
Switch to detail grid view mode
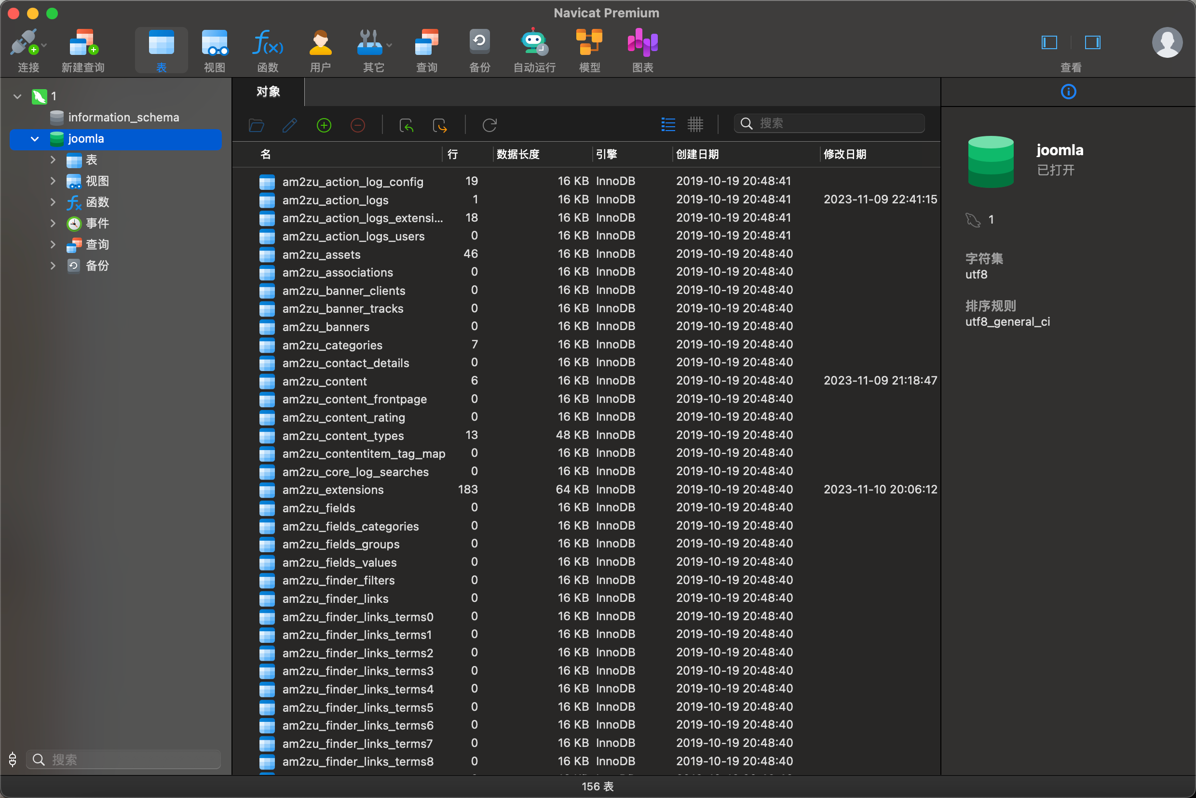pos(695,124)
